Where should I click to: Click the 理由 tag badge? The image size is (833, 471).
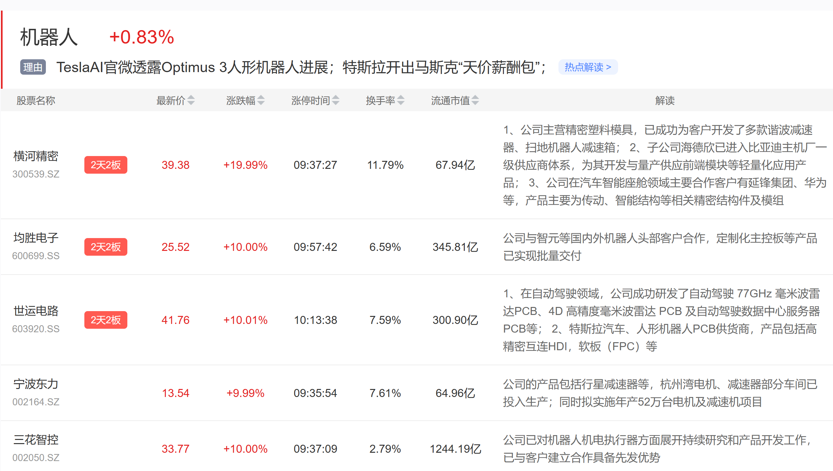click(x=33, y=67)
